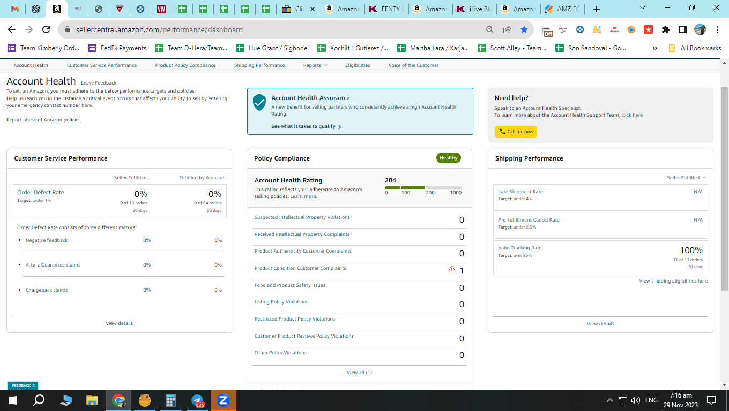
Task: Click the Leave Feedback link
Action: point(99,83)
